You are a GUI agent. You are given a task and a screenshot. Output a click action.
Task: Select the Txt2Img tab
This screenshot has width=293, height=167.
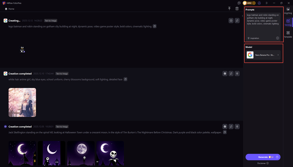288,23
